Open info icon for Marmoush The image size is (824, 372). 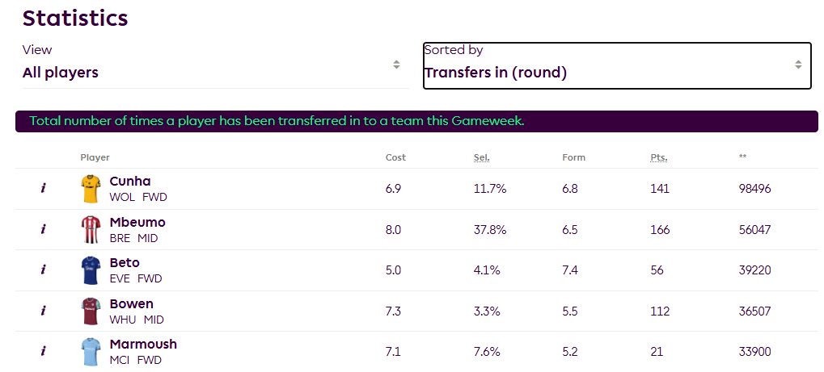point(43,352)
